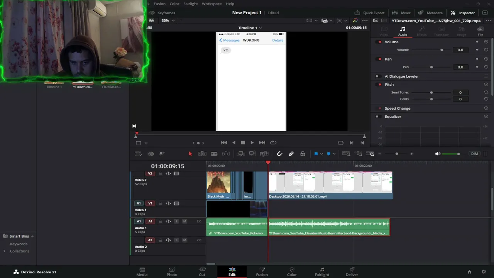
Task: Toggle the Pitch section enable switch
Action: tap(379, 85)
